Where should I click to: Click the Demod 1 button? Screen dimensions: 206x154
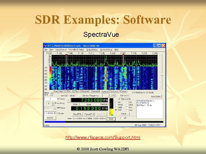point(124,95)
